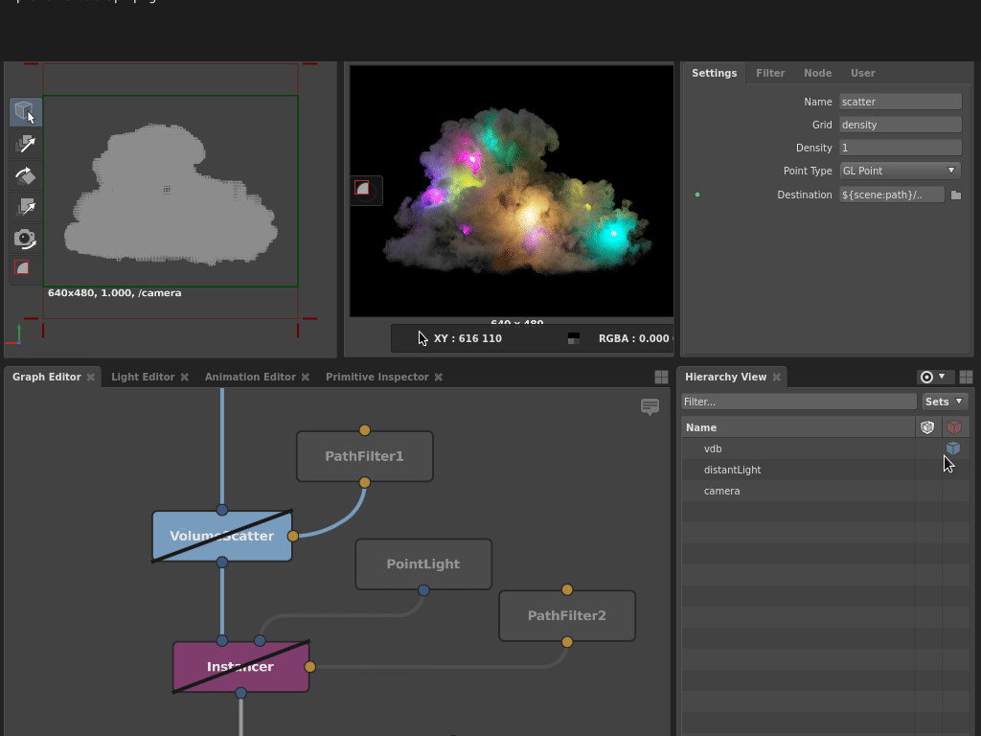The width and height of the screenshot is (981, 736).
Task: Click the visible set column header icon
Action: (x=927, y=427)
